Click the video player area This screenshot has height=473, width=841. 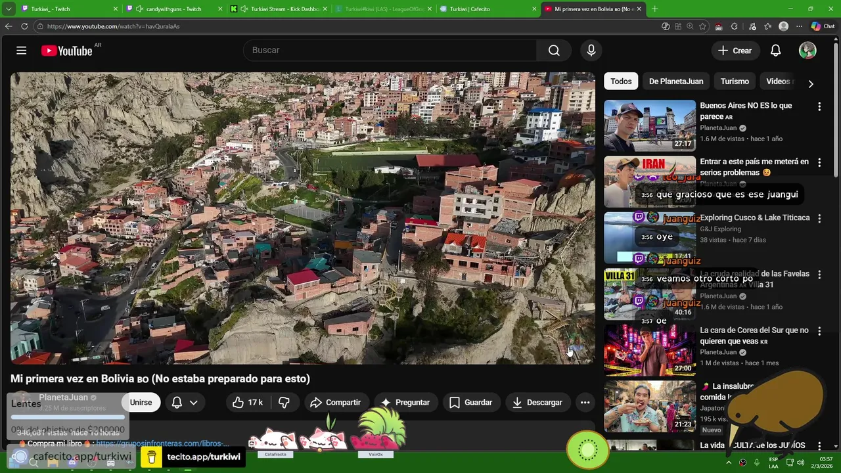303,218
